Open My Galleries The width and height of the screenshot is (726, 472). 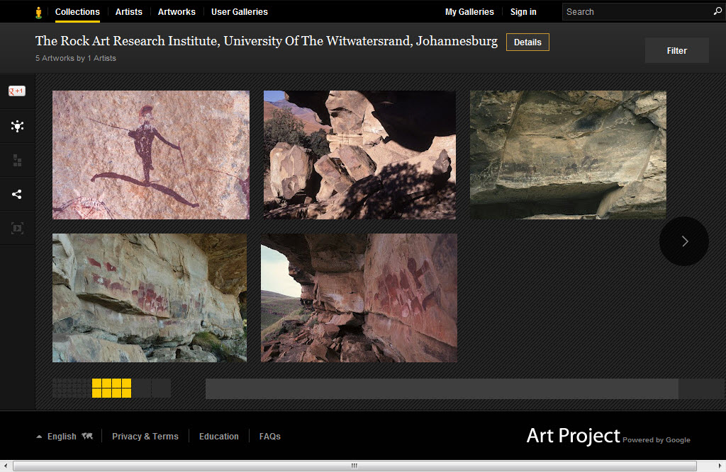[469, 12]
